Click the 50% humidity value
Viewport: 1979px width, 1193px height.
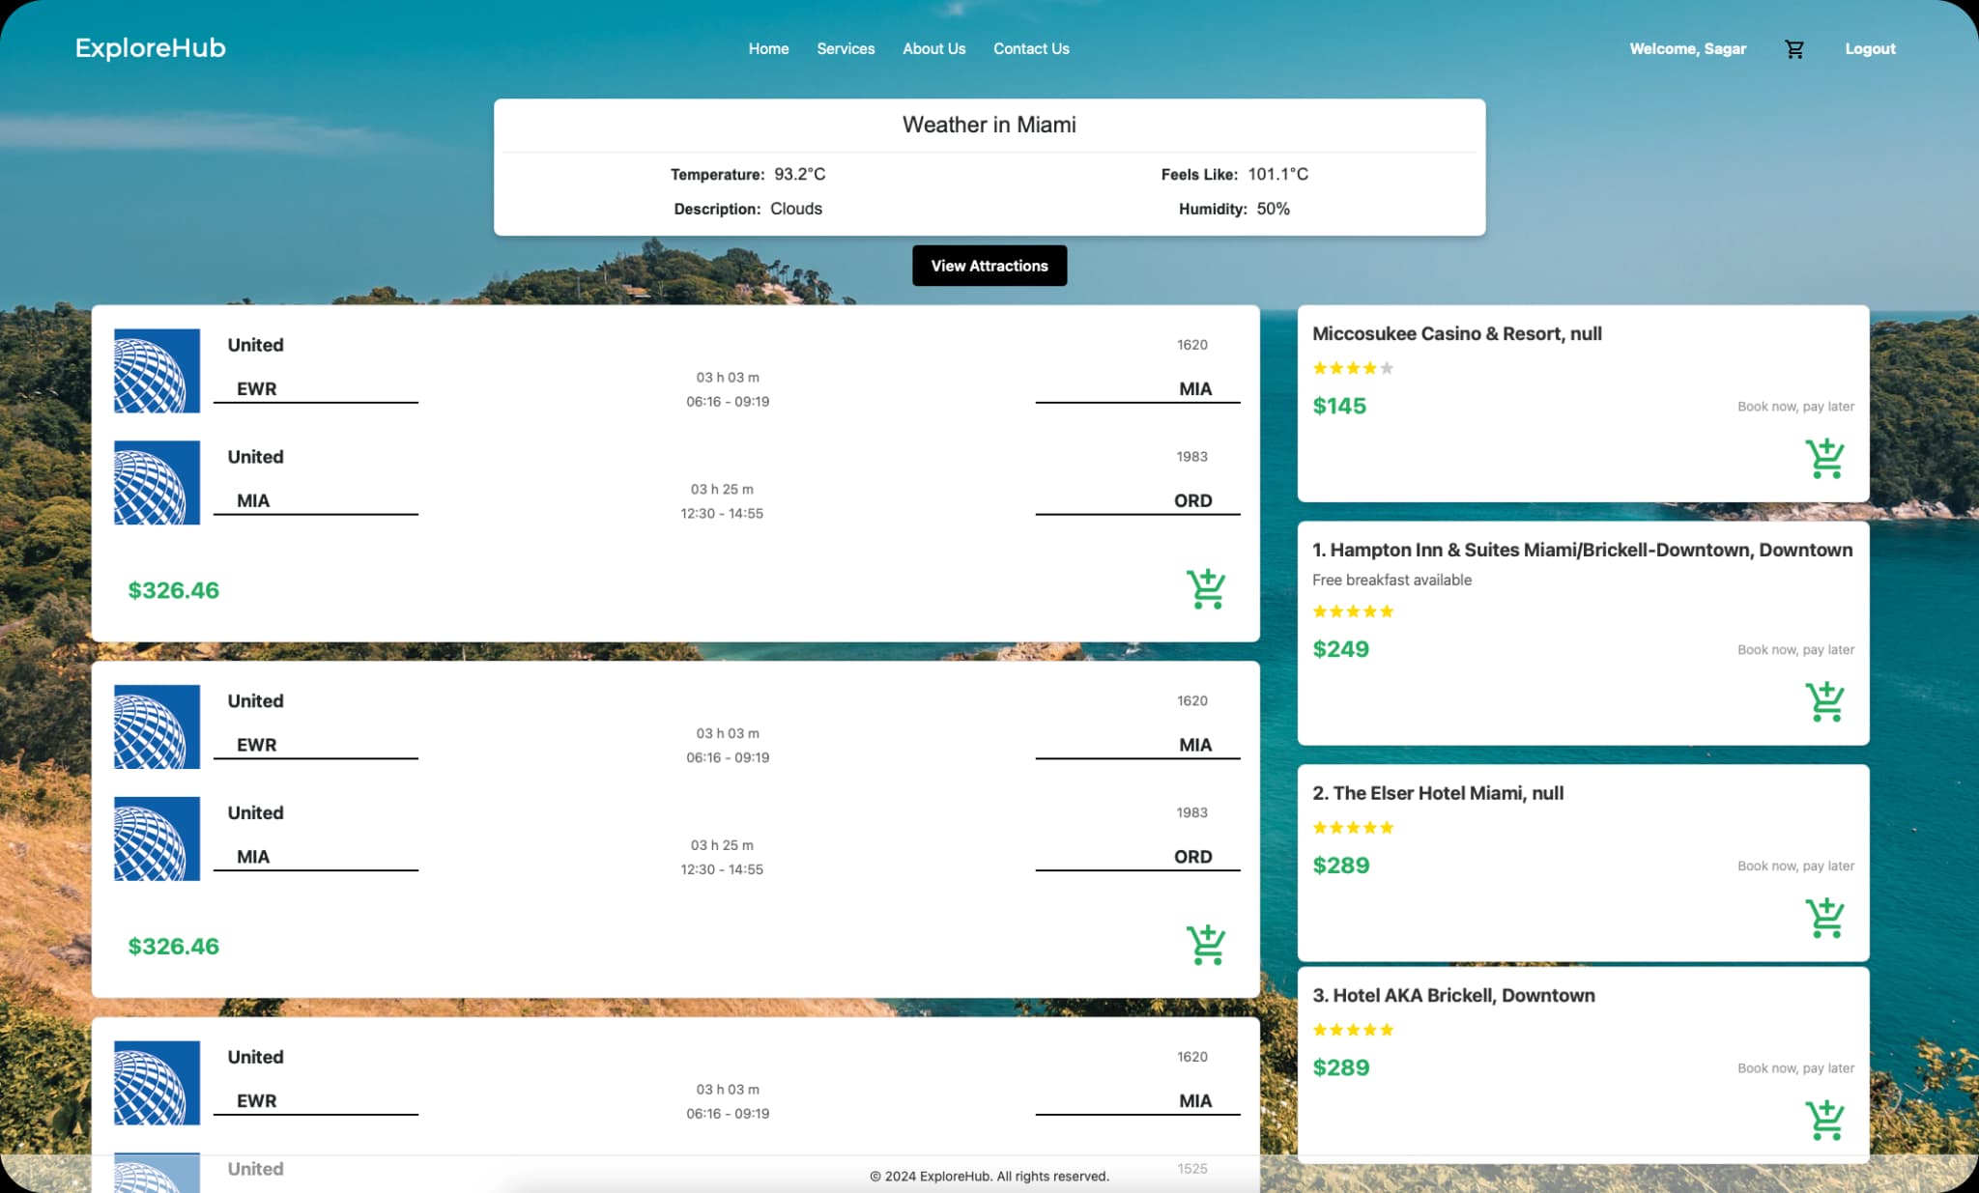[x=1273, y=209]
